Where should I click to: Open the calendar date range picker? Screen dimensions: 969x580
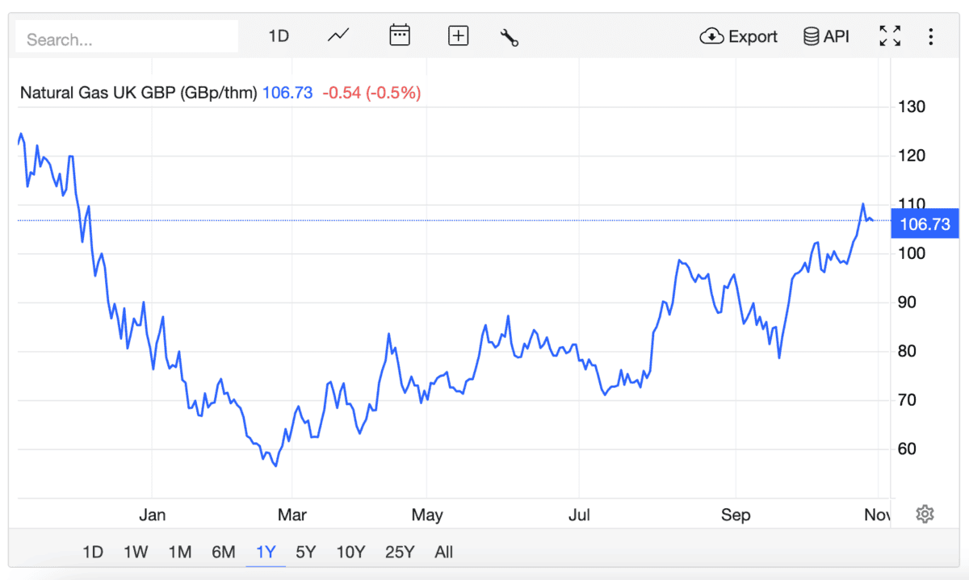[x=400, y=36]
